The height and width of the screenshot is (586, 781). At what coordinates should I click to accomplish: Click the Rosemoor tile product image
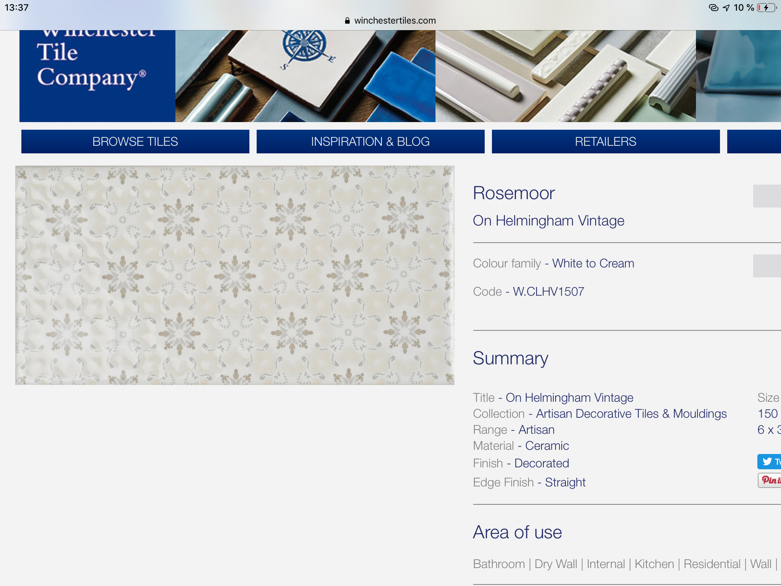[235, 275]
